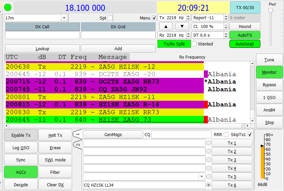Viewport: 284px width, 191px height.
Task: Click Halt Tx
Action: click(x=55, y=135)
